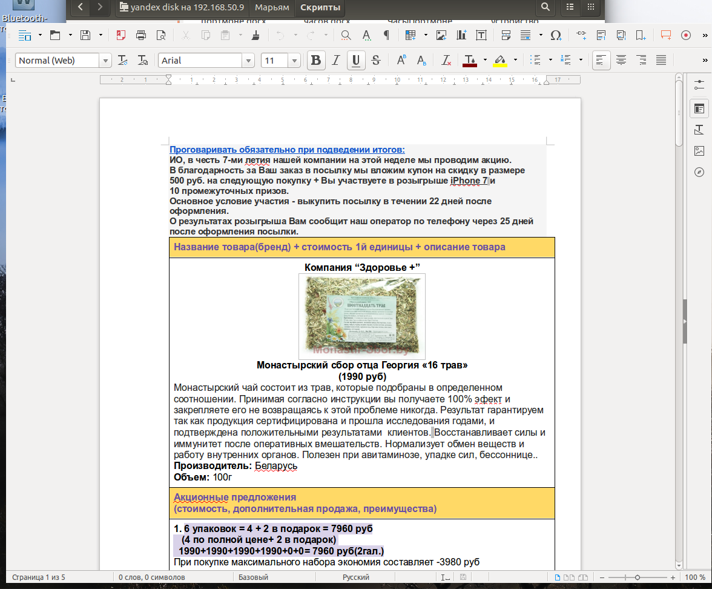Switch to the Скрипты breadcrumb tab

320,7
